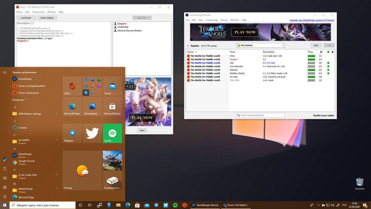The image size is (371, 209).
Task: Open the Start menu hamburger navigation icon
Action: 5,72
